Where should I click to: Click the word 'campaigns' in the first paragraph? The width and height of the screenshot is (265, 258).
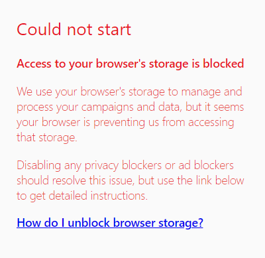[x=107, y=107]
